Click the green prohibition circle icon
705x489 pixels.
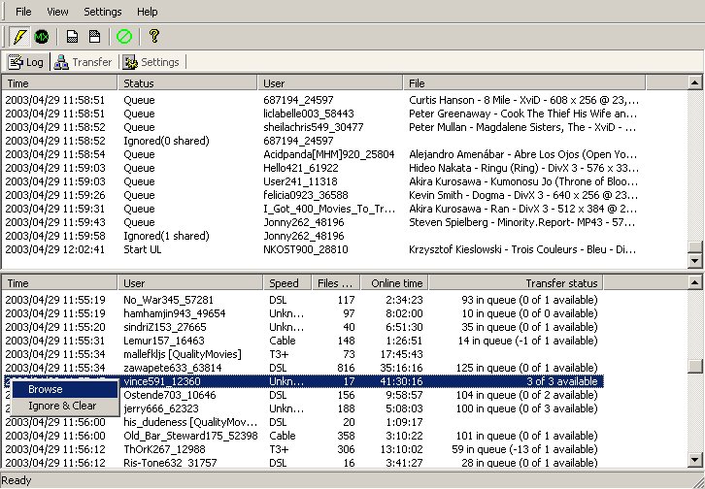click(124, 37)
